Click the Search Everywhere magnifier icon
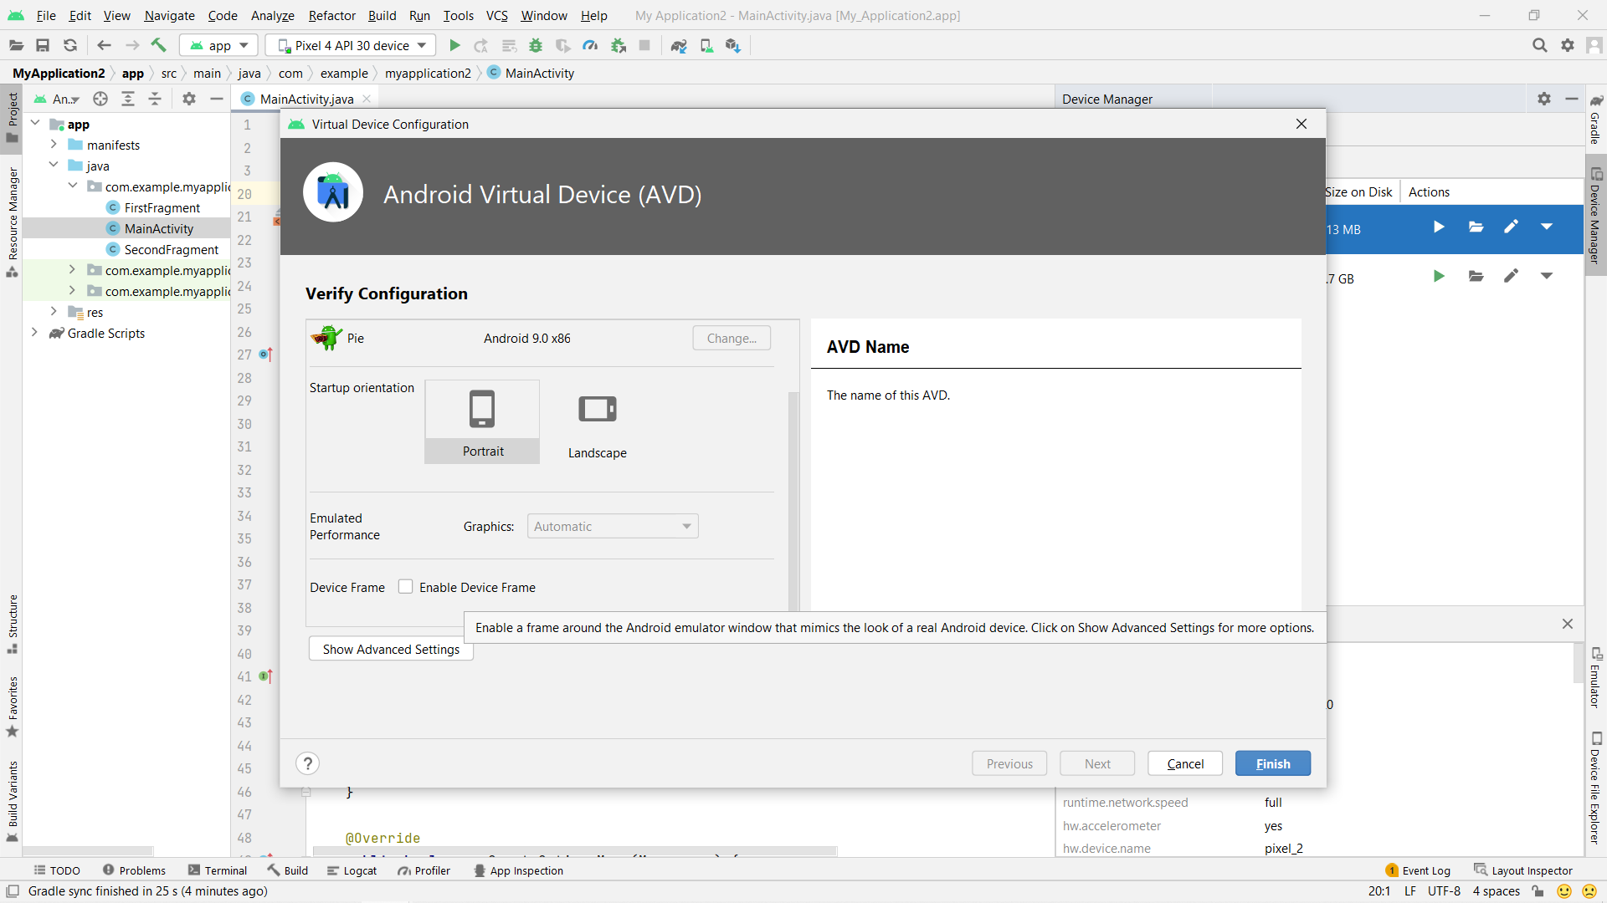 pyautogui.click(x=1539, y=45)
